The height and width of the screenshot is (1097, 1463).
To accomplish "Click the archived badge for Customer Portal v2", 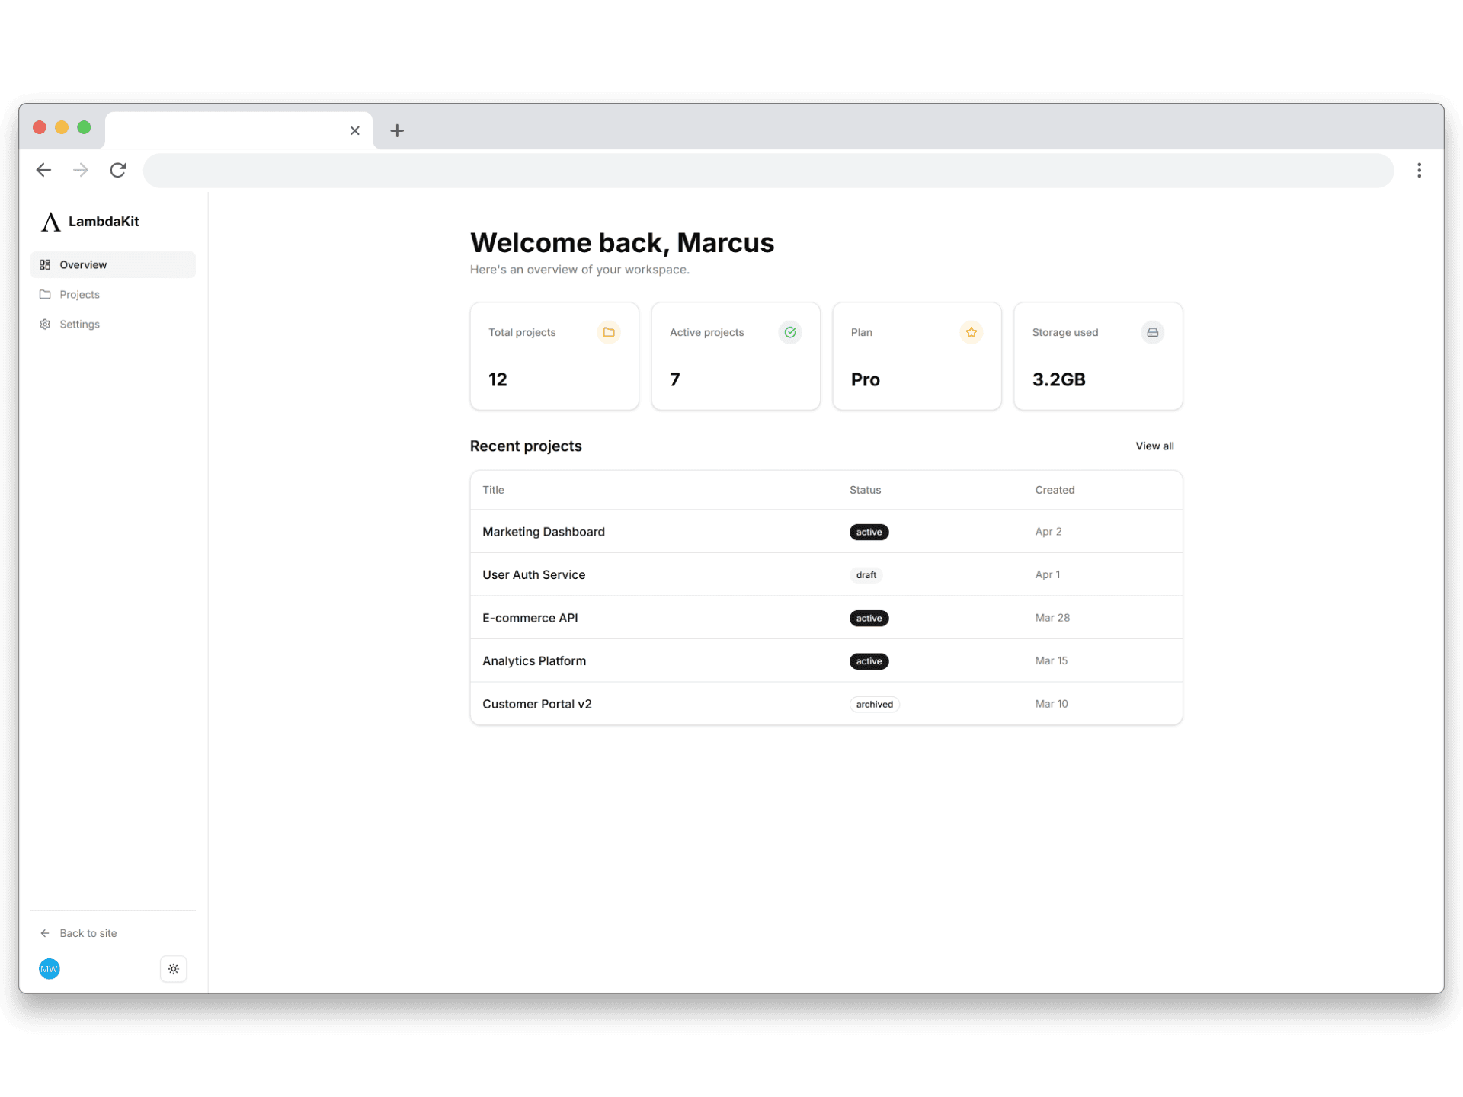I will (x=874, y=704).
